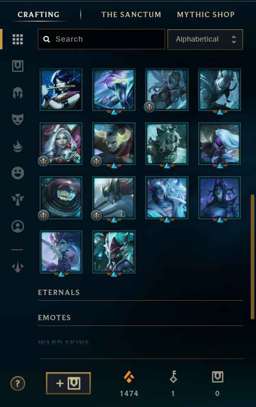This screenshot has height=407, width=256.
Task: Click the orange essence currency icon
Action: [129, 377]
